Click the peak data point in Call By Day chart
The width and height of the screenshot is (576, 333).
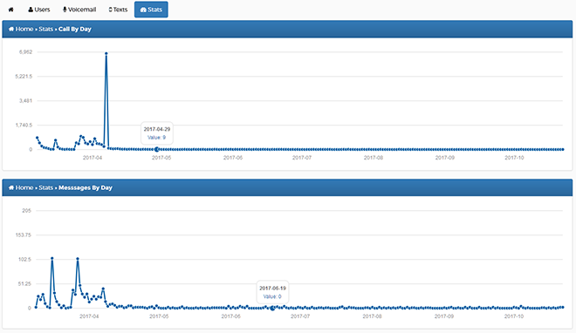pos(106,53)
